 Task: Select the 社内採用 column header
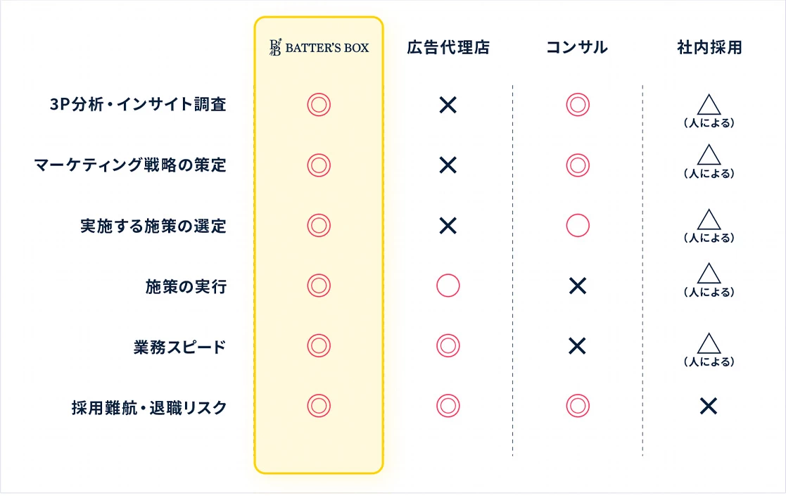click(x=709, y=48)
